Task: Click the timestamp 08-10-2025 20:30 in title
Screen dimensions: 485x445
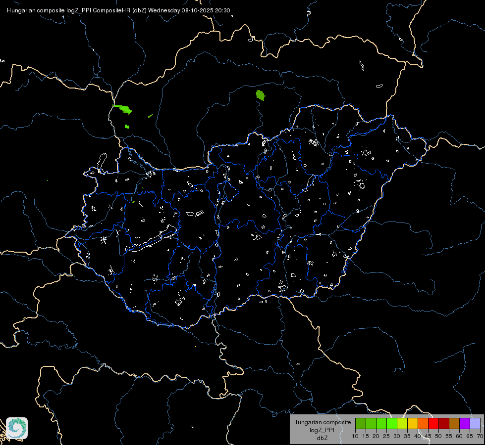Action: 206,10
